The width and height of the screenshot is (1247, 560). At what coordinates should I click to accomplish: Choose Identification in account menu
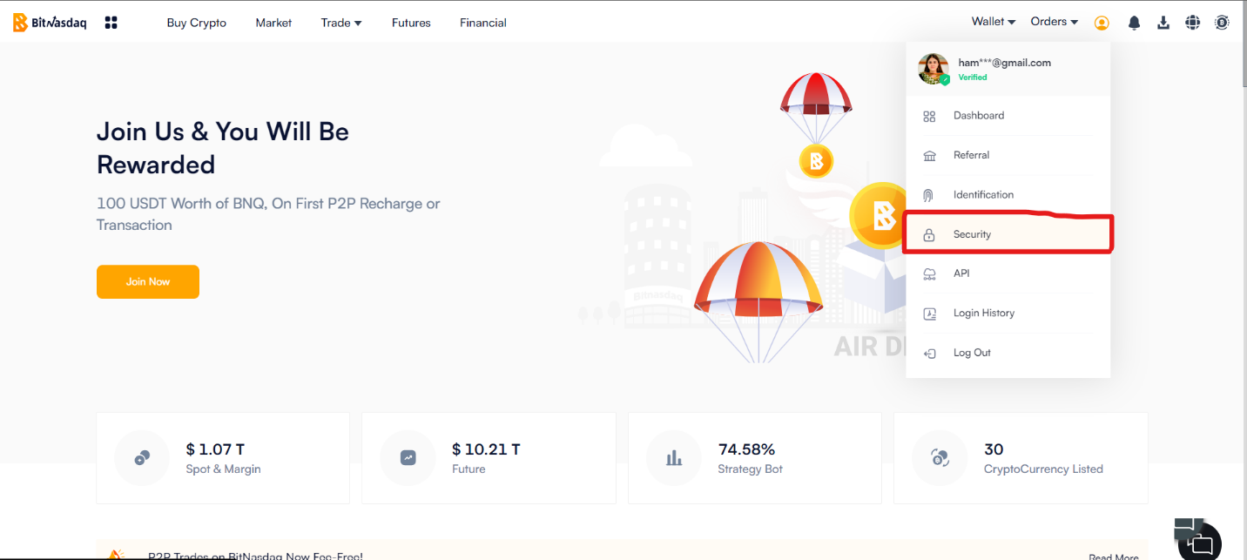1008,195
